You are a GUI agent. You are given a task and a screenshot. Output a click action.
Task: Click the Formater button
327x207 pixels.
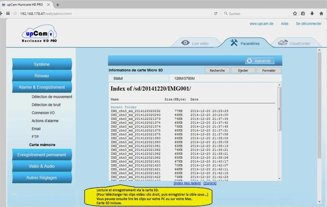[x=269, y=70]
